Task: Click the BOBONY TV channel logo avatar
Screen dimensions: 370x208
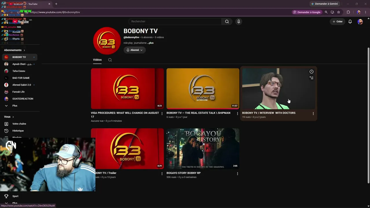Action: coord(107,41)
